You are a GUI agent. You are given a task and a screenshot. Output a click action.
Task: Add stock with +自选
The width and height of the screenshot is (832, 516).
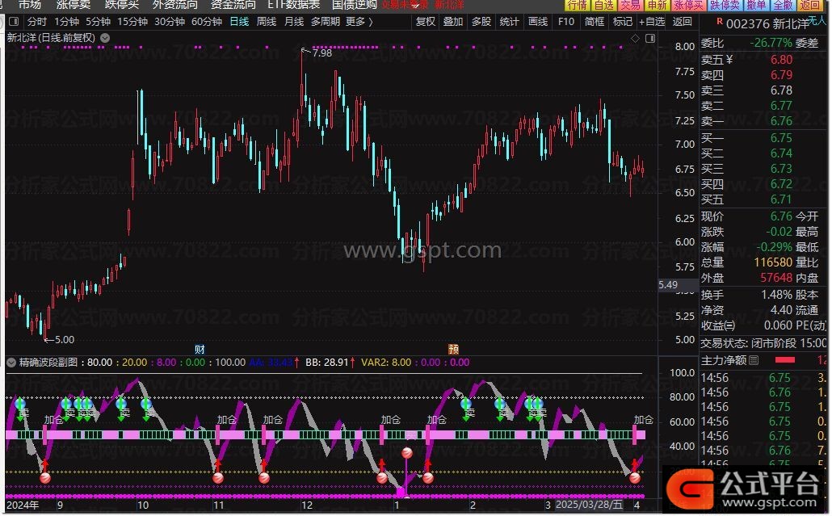[x=652, y=22]
